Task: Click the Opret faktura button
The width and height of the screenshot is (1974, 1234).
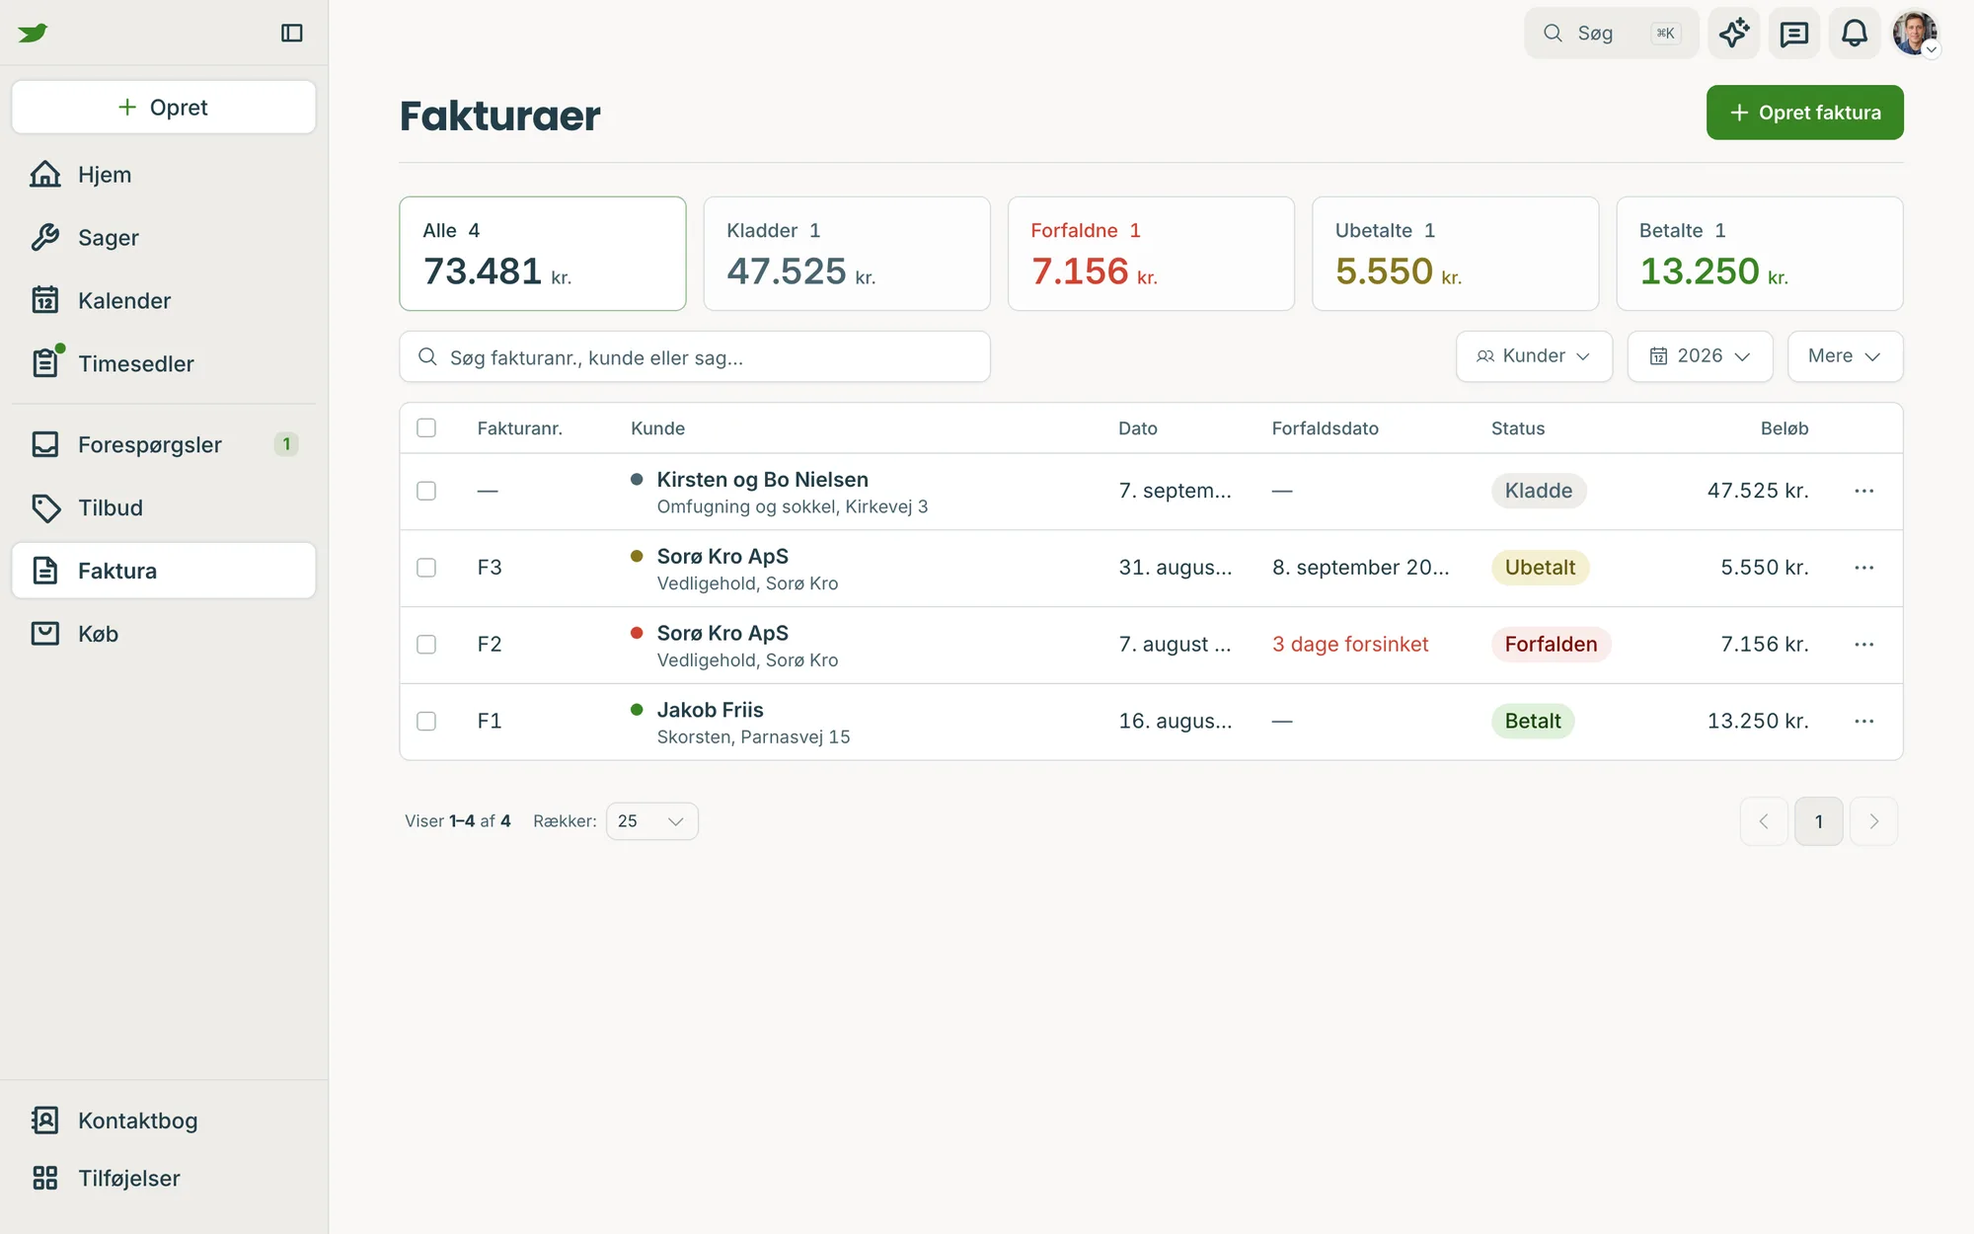Action: [x=1804, y=113]
